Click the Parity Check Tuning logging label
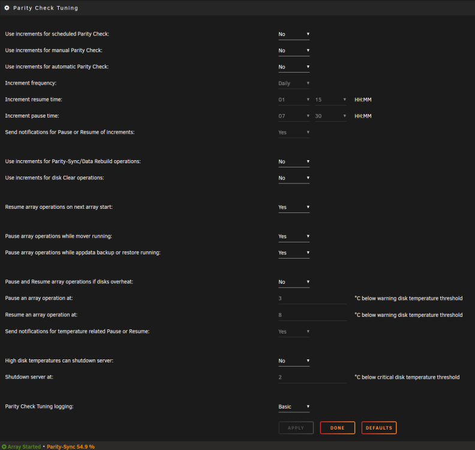 click(40, 406)
